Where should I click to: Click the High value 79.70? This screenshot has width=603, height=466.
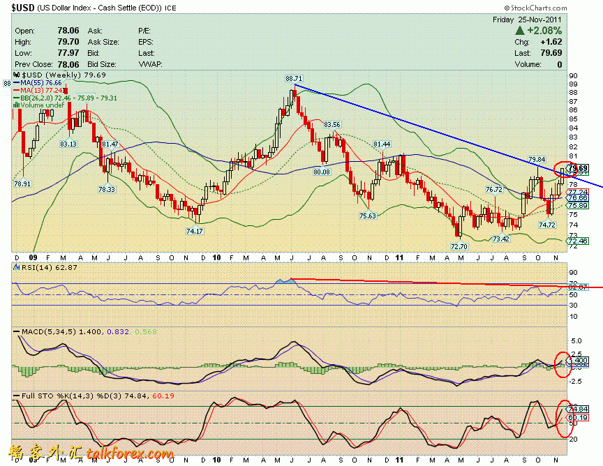(68, 42)
